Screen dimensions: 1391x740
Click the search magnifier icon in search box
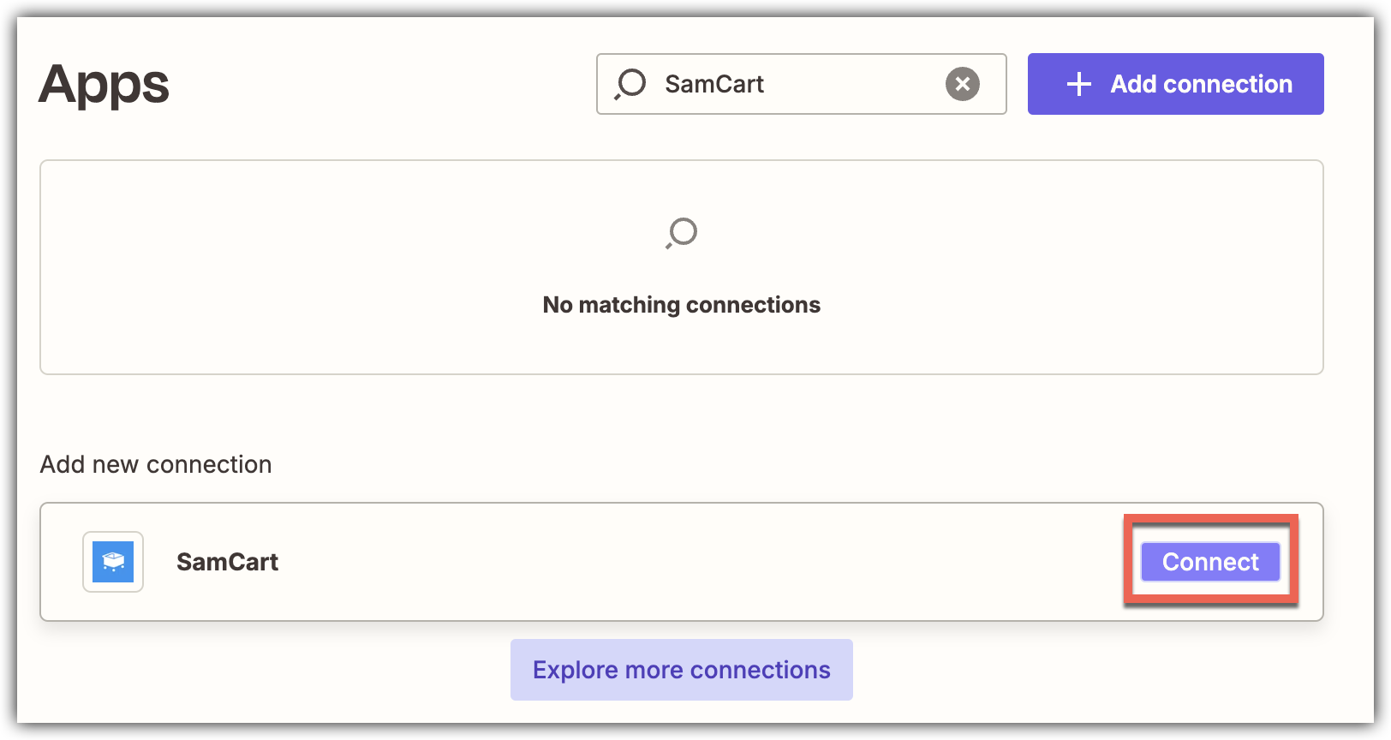pos(630,84)
